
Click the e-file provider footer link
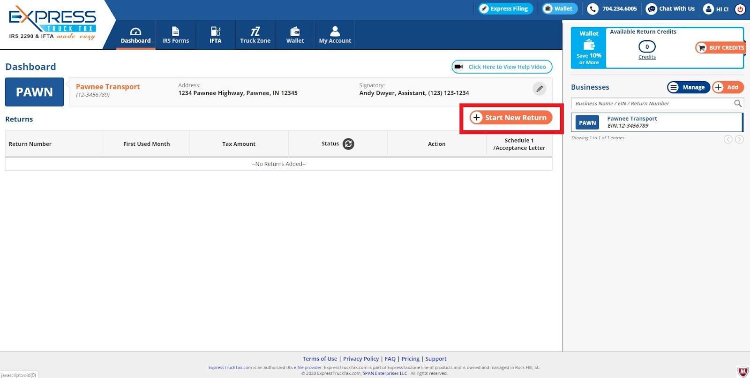[x=307, y=368]
